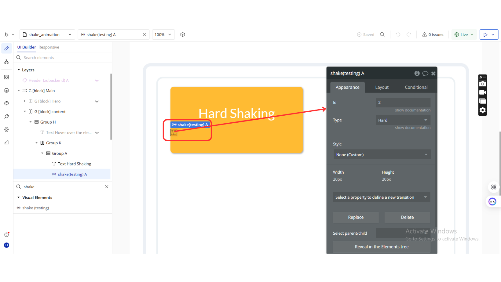
Task: Clear the selected shake(testing) A element picker
Action: tap(144, 34)
